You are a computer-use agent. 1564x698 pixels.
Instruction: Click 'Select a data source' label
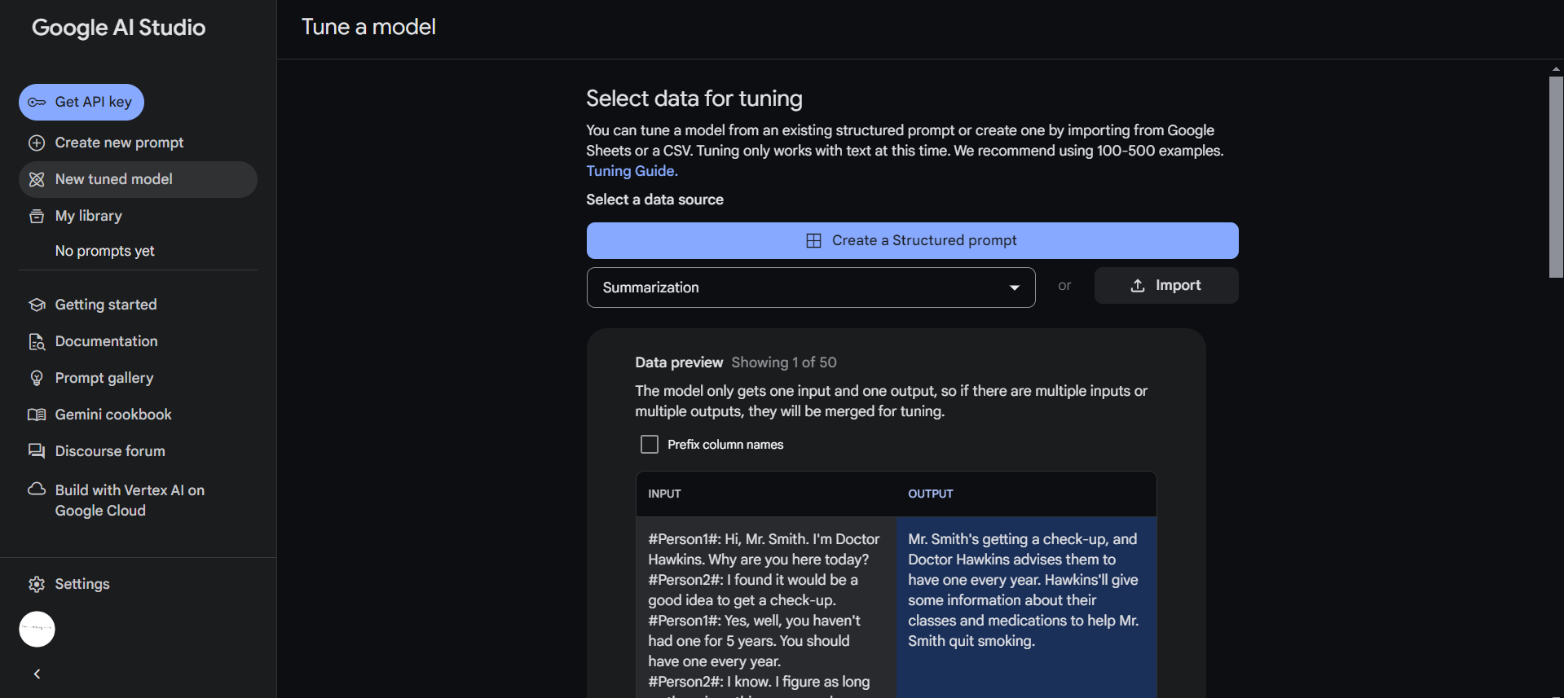pyautogui.click(x=654, y=200)
